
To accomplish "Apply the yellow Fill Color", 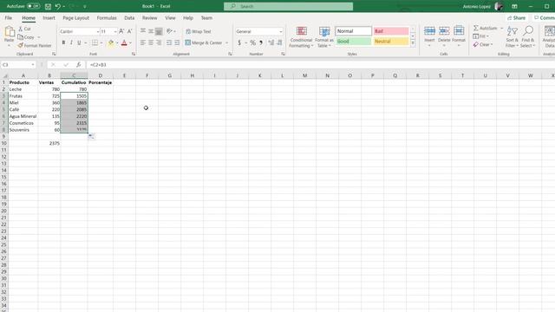I will tap(111, 42).
